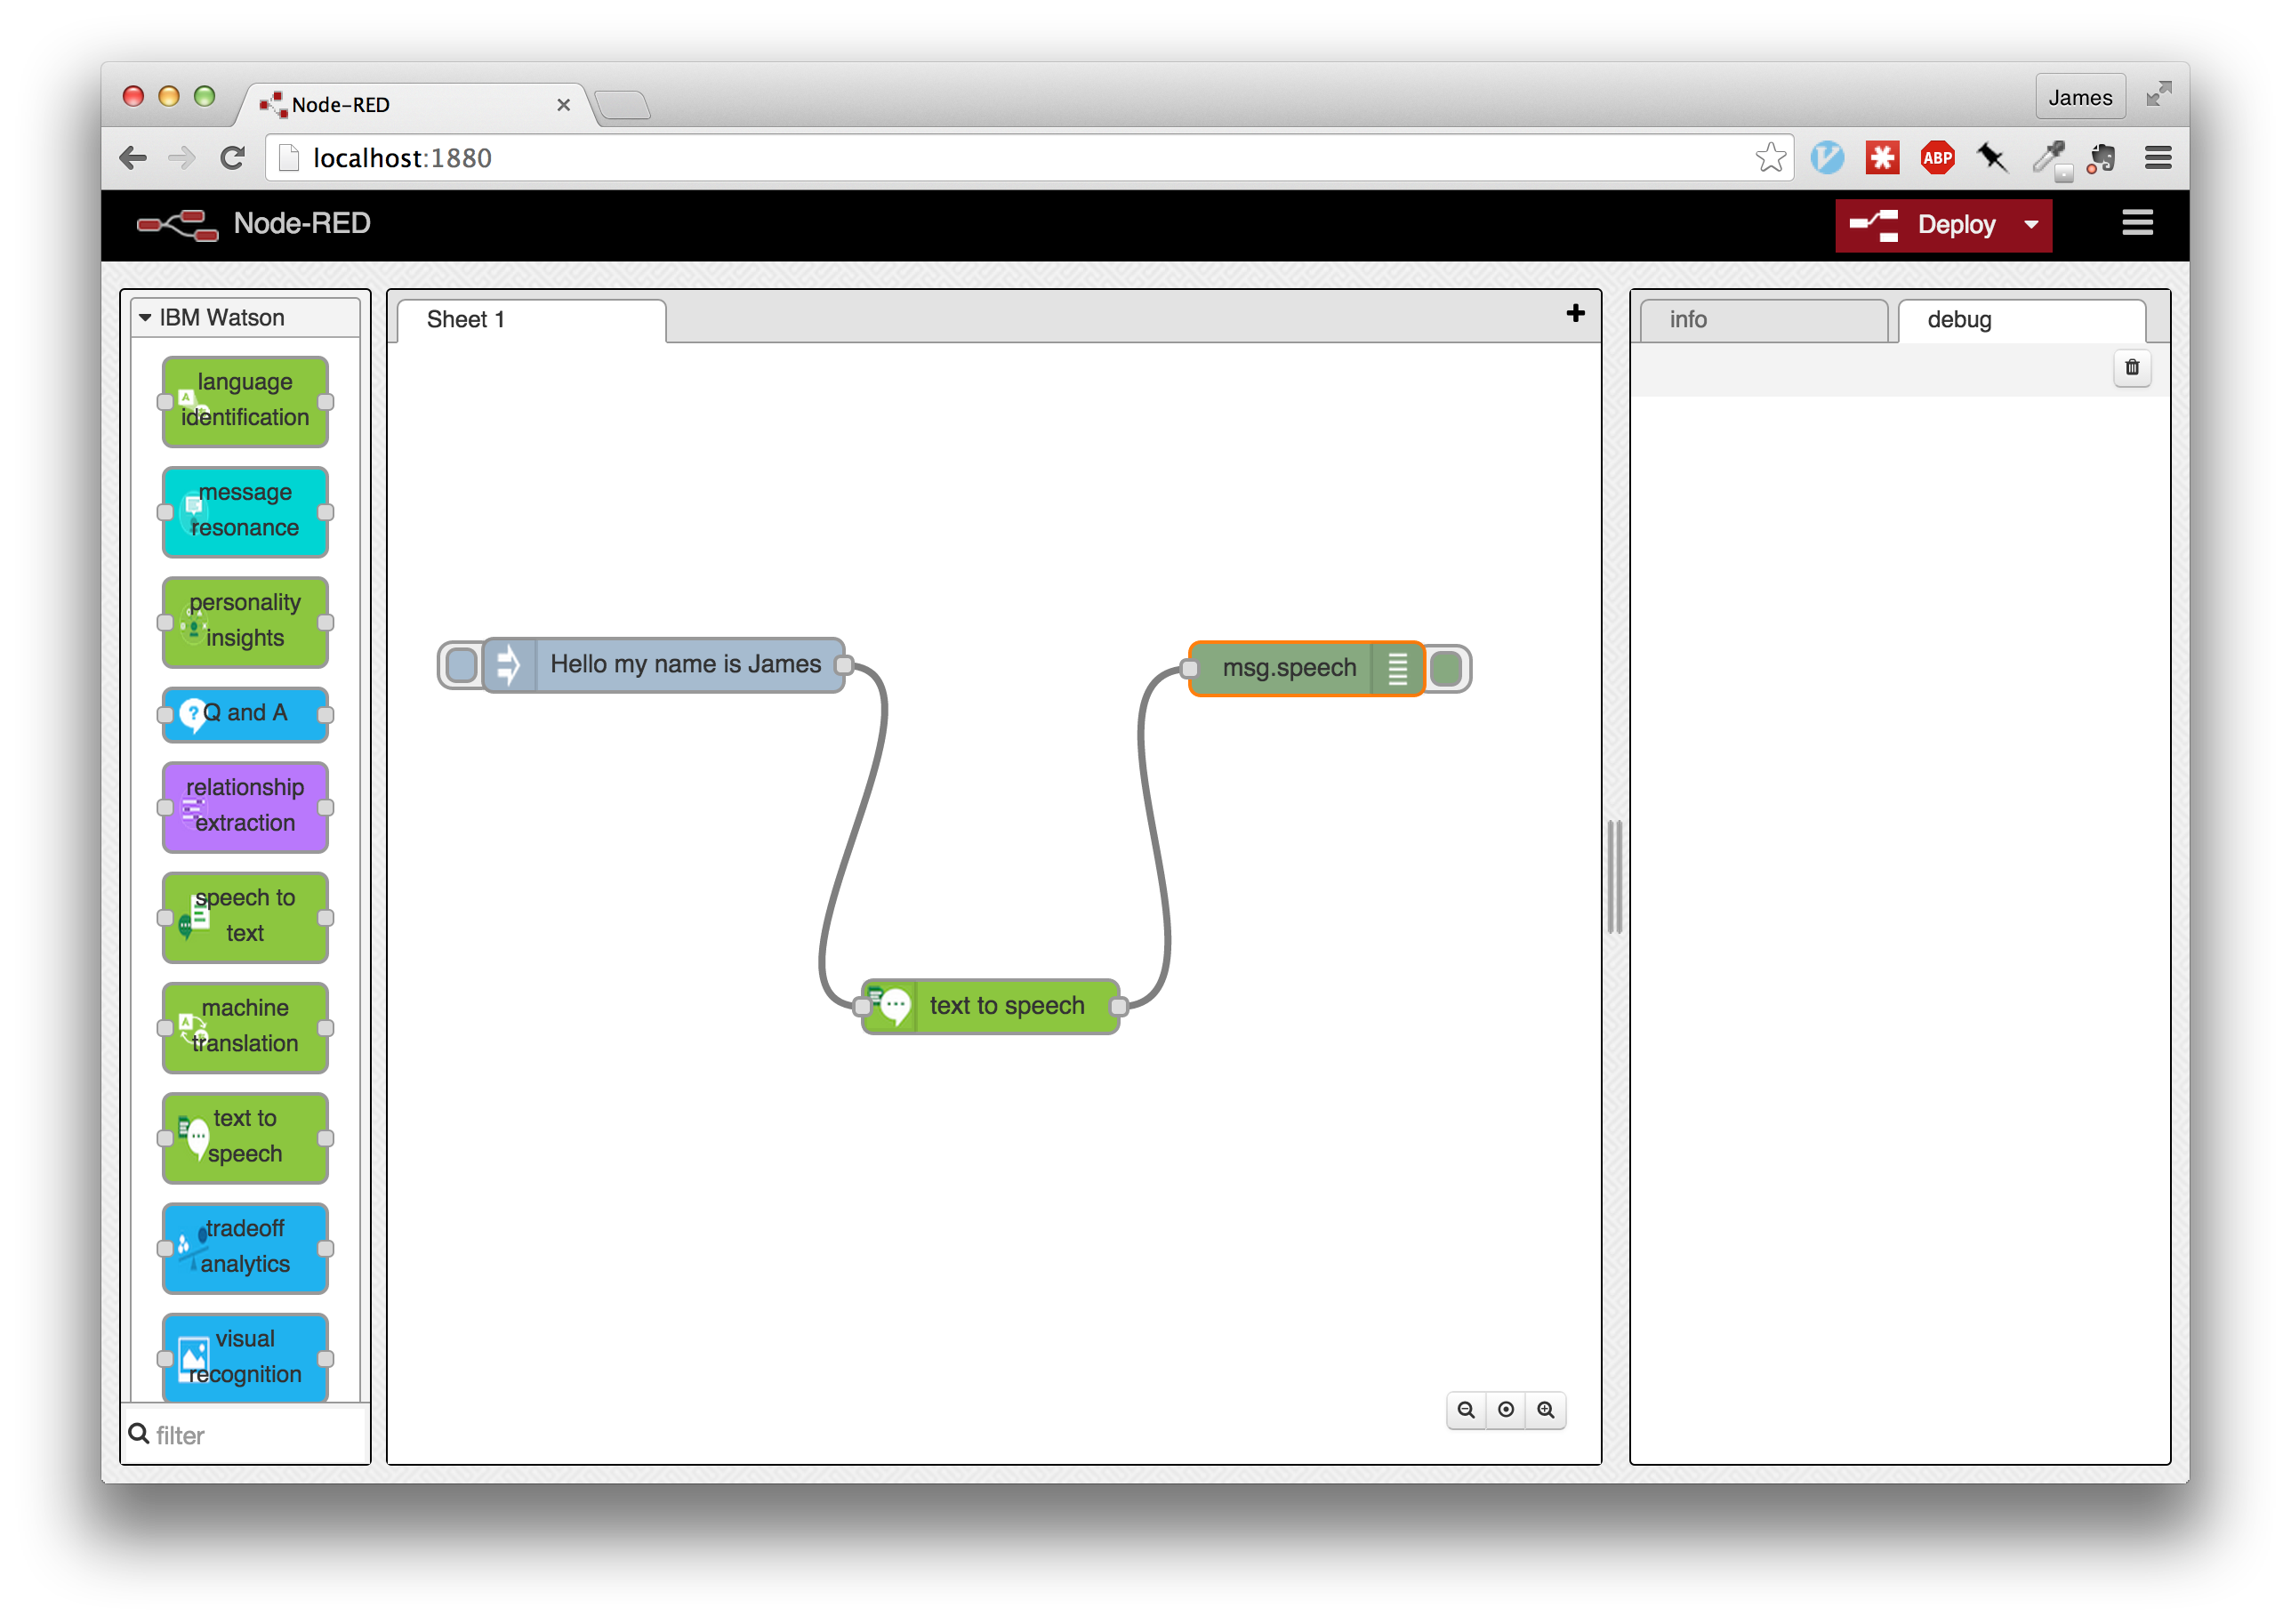Image resolution: width=2291 pixels, height=1624 pixels.
Task: Click the inject node arrow icon
Action: (509, 665)
